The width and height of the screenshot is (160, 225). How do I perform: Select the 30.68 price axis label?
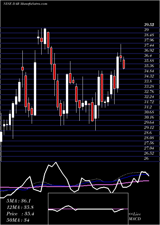pyautogui.click(x=149, y=112)
